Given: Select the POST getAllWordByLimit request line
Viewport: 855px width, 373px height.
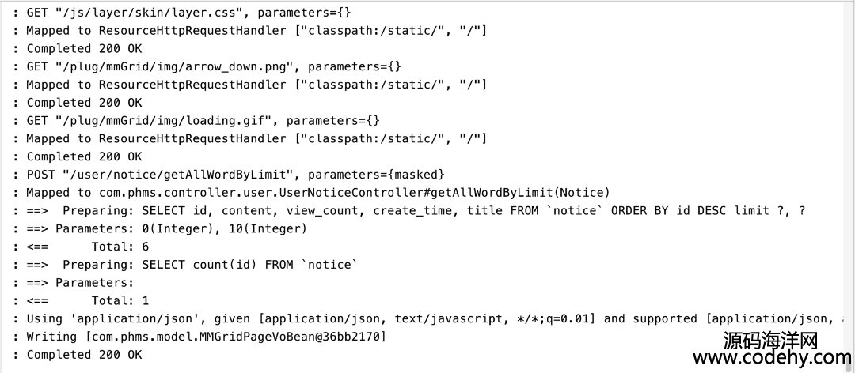Looking at the screenshot, I should coord(229,175).
